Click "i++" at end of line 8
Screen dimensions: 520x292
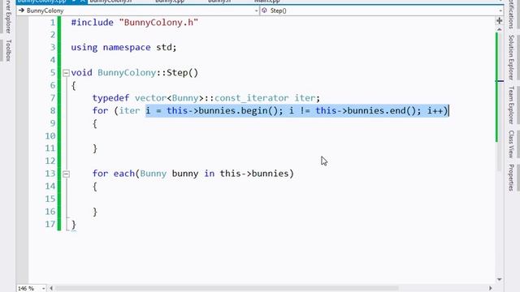pyautogui.click(x=435, y=111)
